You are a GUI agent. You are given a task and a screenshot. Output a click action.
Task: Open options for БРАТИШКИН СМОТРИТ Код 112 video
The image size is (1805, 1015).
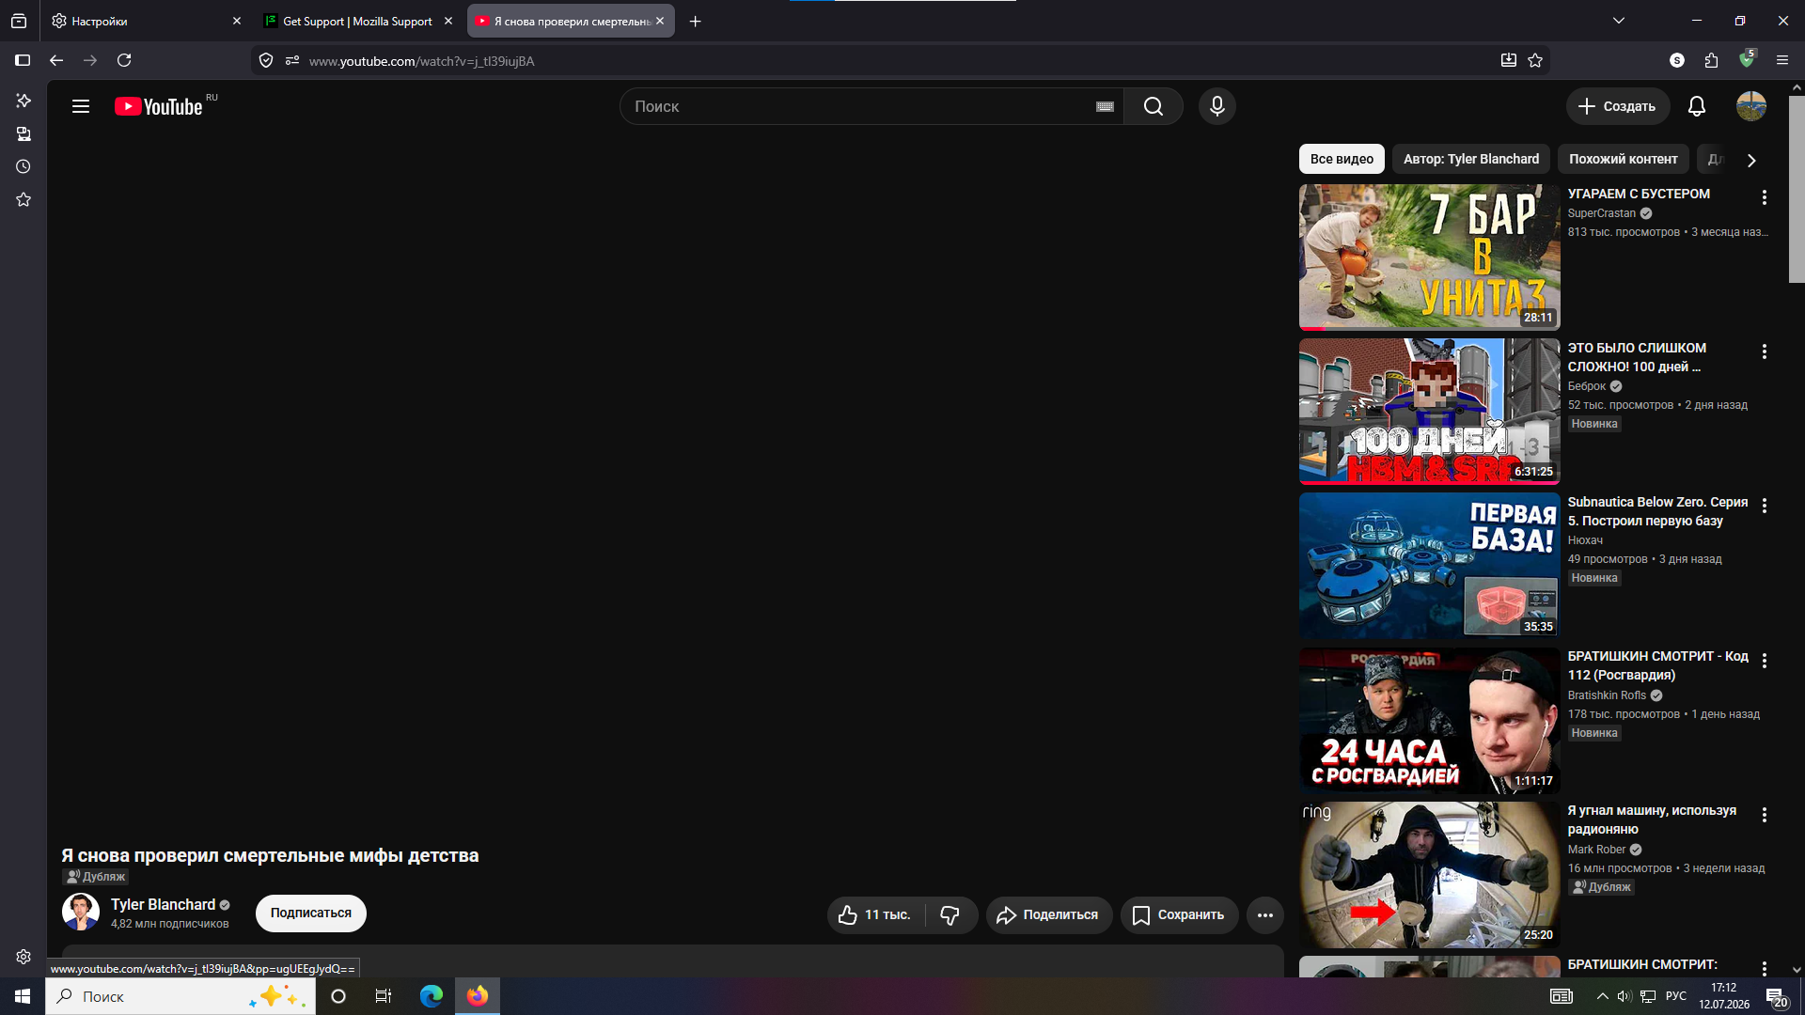tap(1765, 661)
